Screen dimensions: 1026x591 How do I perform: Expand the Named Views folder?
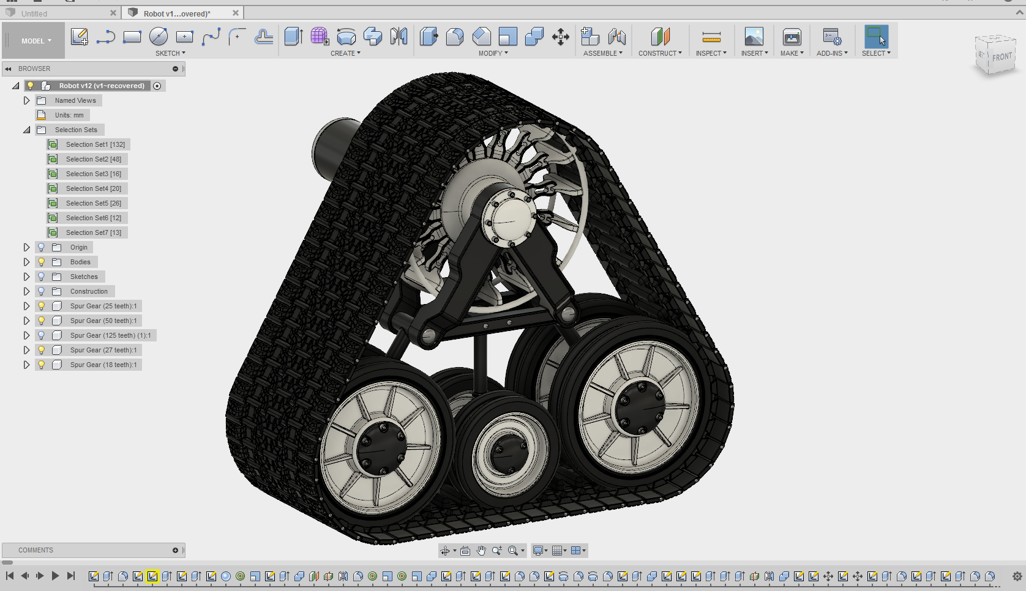[x=26, y=100]
